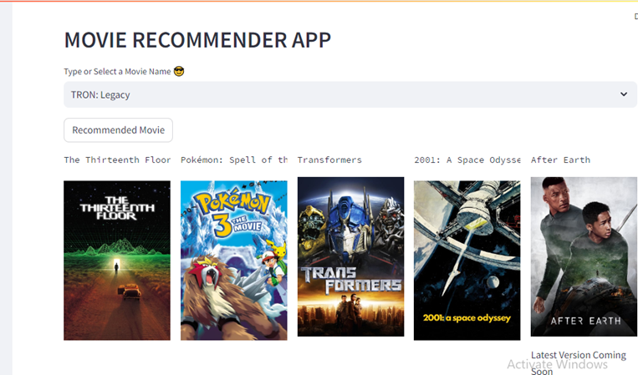
Task: Click the Type or Select a Movie Name label
Action: pyautogui.click(x=117, y=72)
